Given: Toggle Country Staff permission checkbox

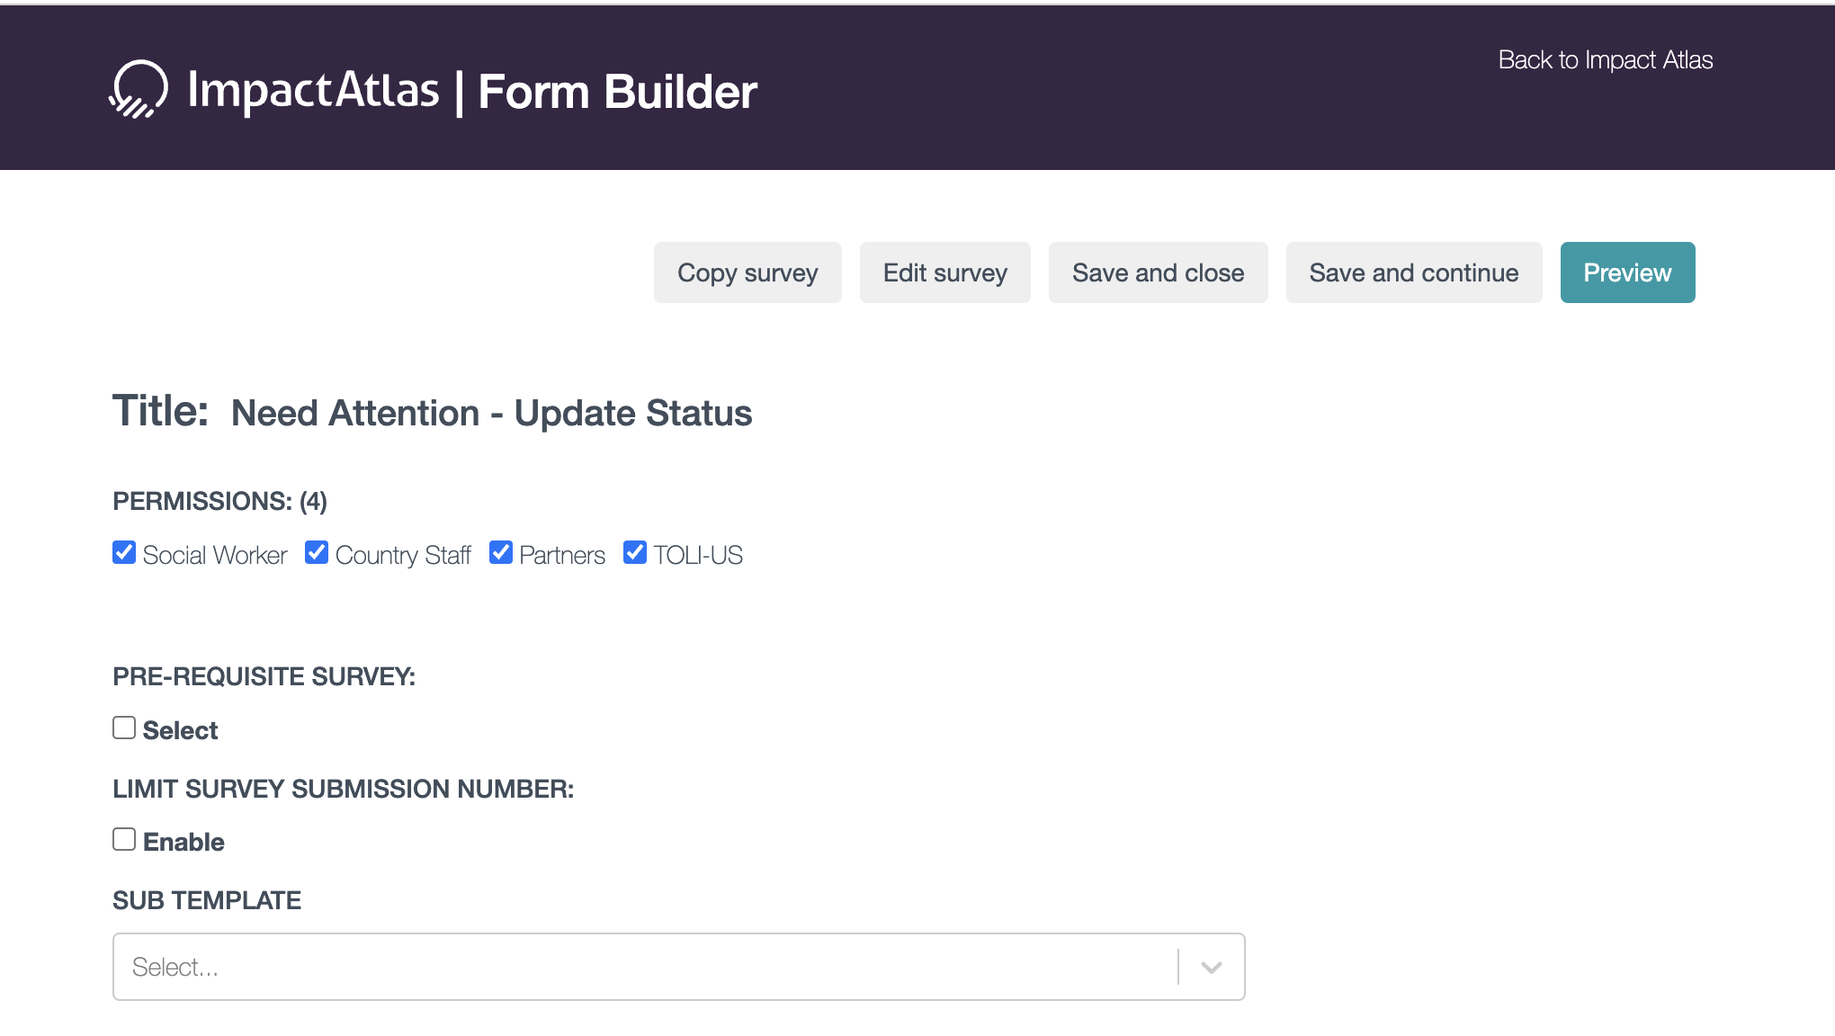Looking at the screenshot, I should [x=317, y=552].
